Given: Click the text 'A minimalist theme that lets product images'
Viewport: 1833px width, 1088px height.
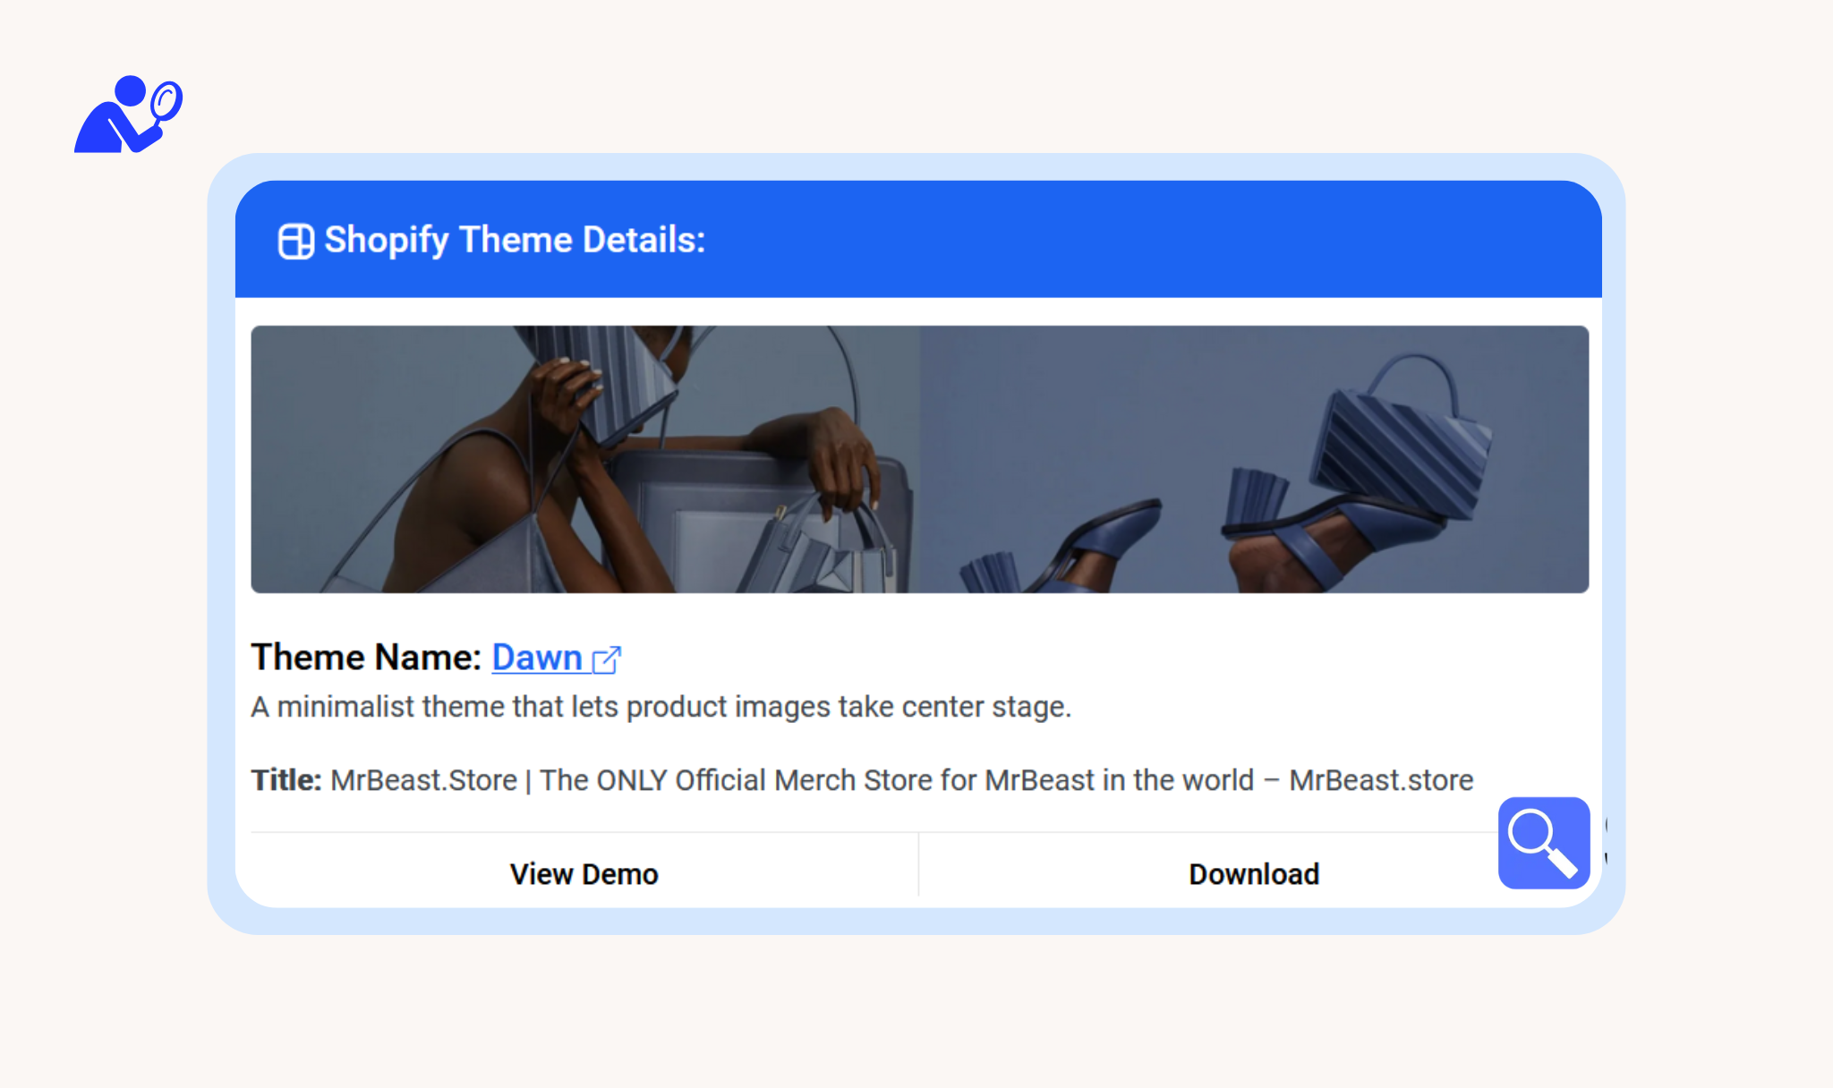Looking at the screenshot, I should tap(541, 707).
